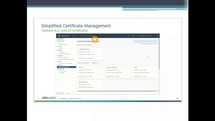Click View Certificates in Another vCenter button

pos(146,41)
